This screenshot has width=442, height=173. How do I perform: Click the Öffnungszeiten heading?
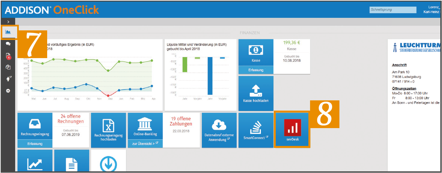[404, 88]
